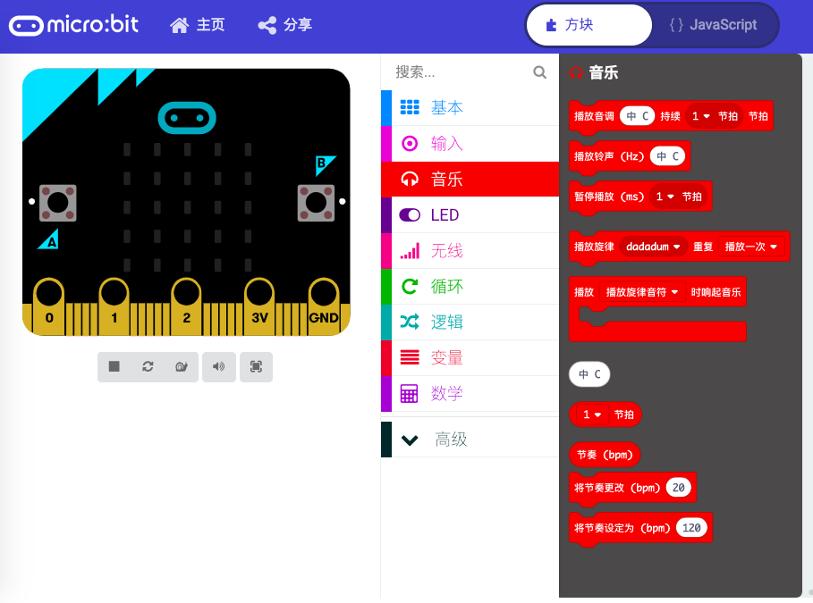
Task: Select the 播放旋律 block
Action: [x=594, y=247]
